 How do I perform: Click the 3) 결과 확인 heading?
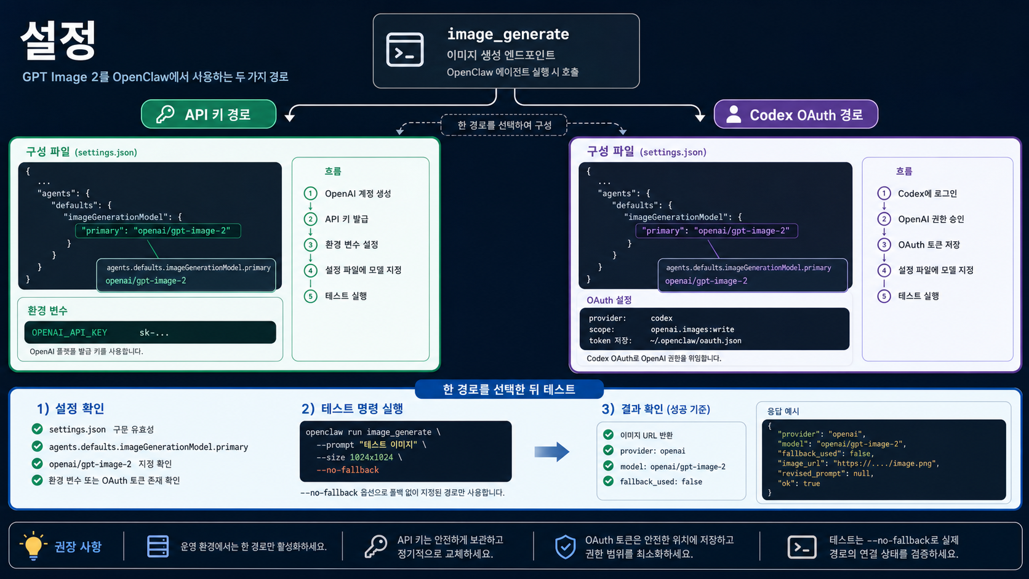655,409
